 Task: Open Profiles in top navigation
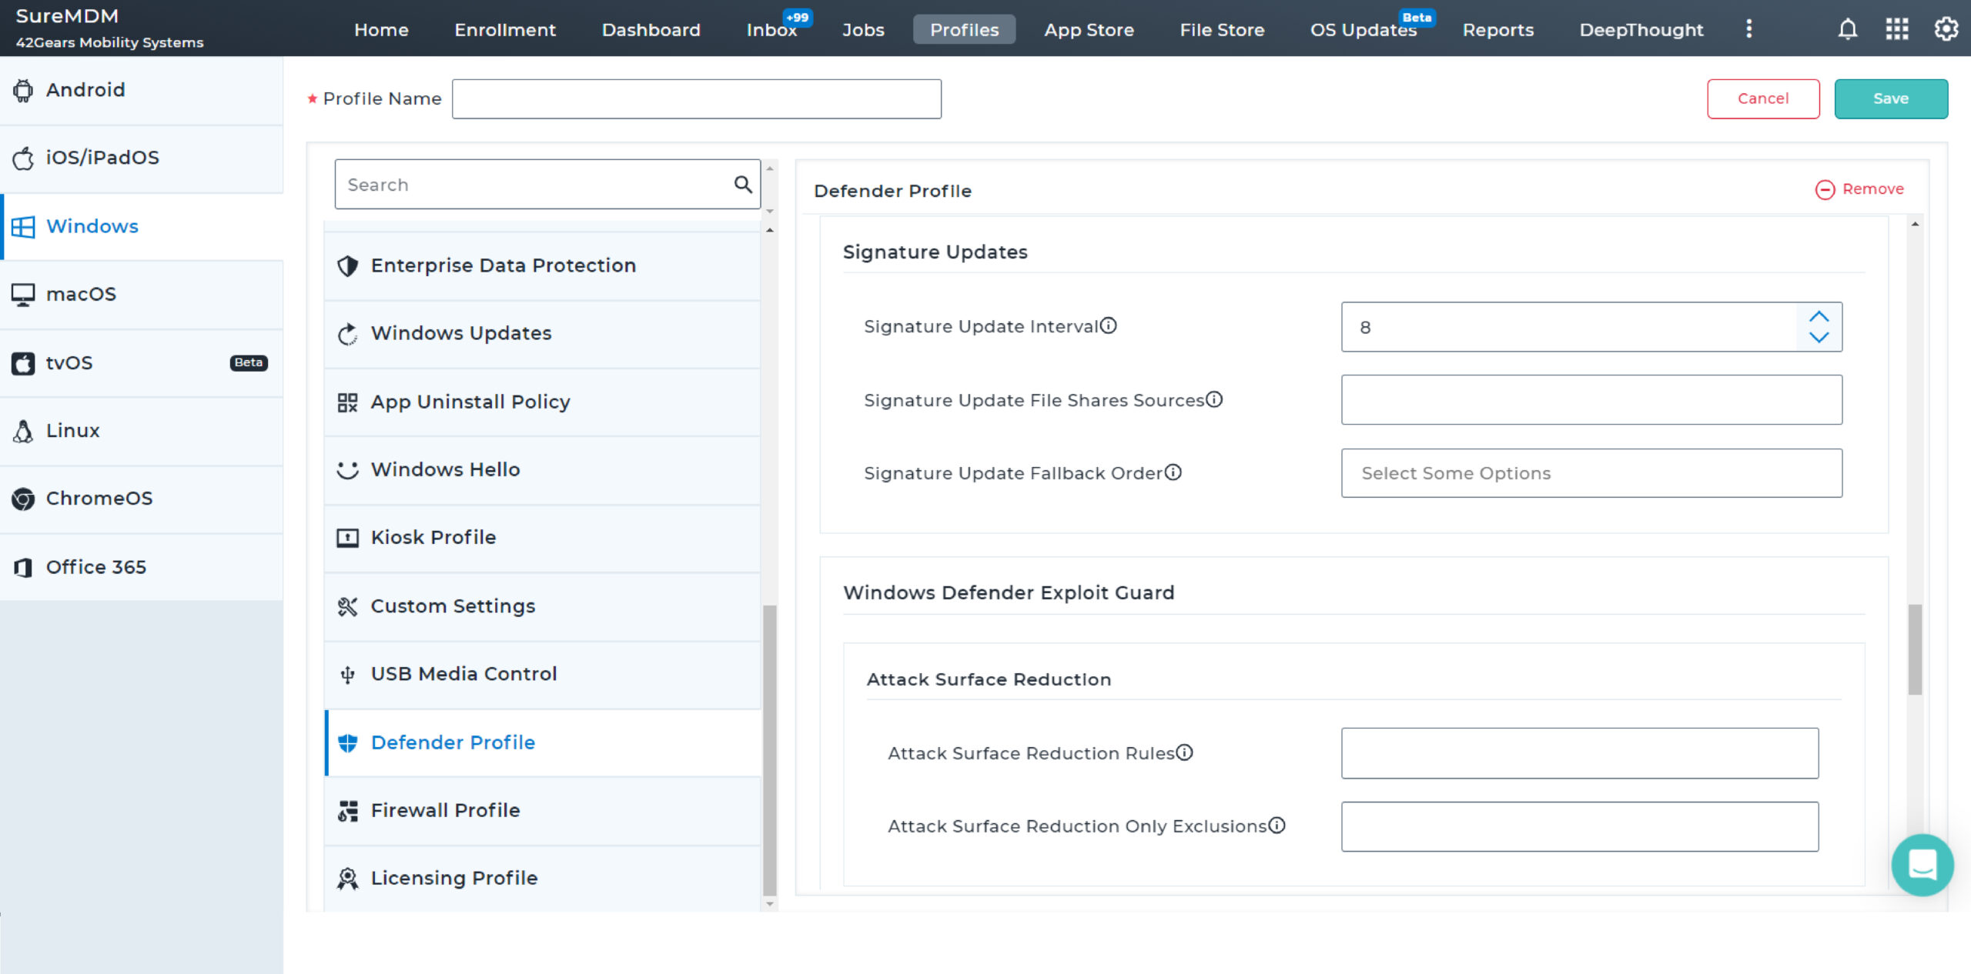pyautogui.click(x=964, y=29)
